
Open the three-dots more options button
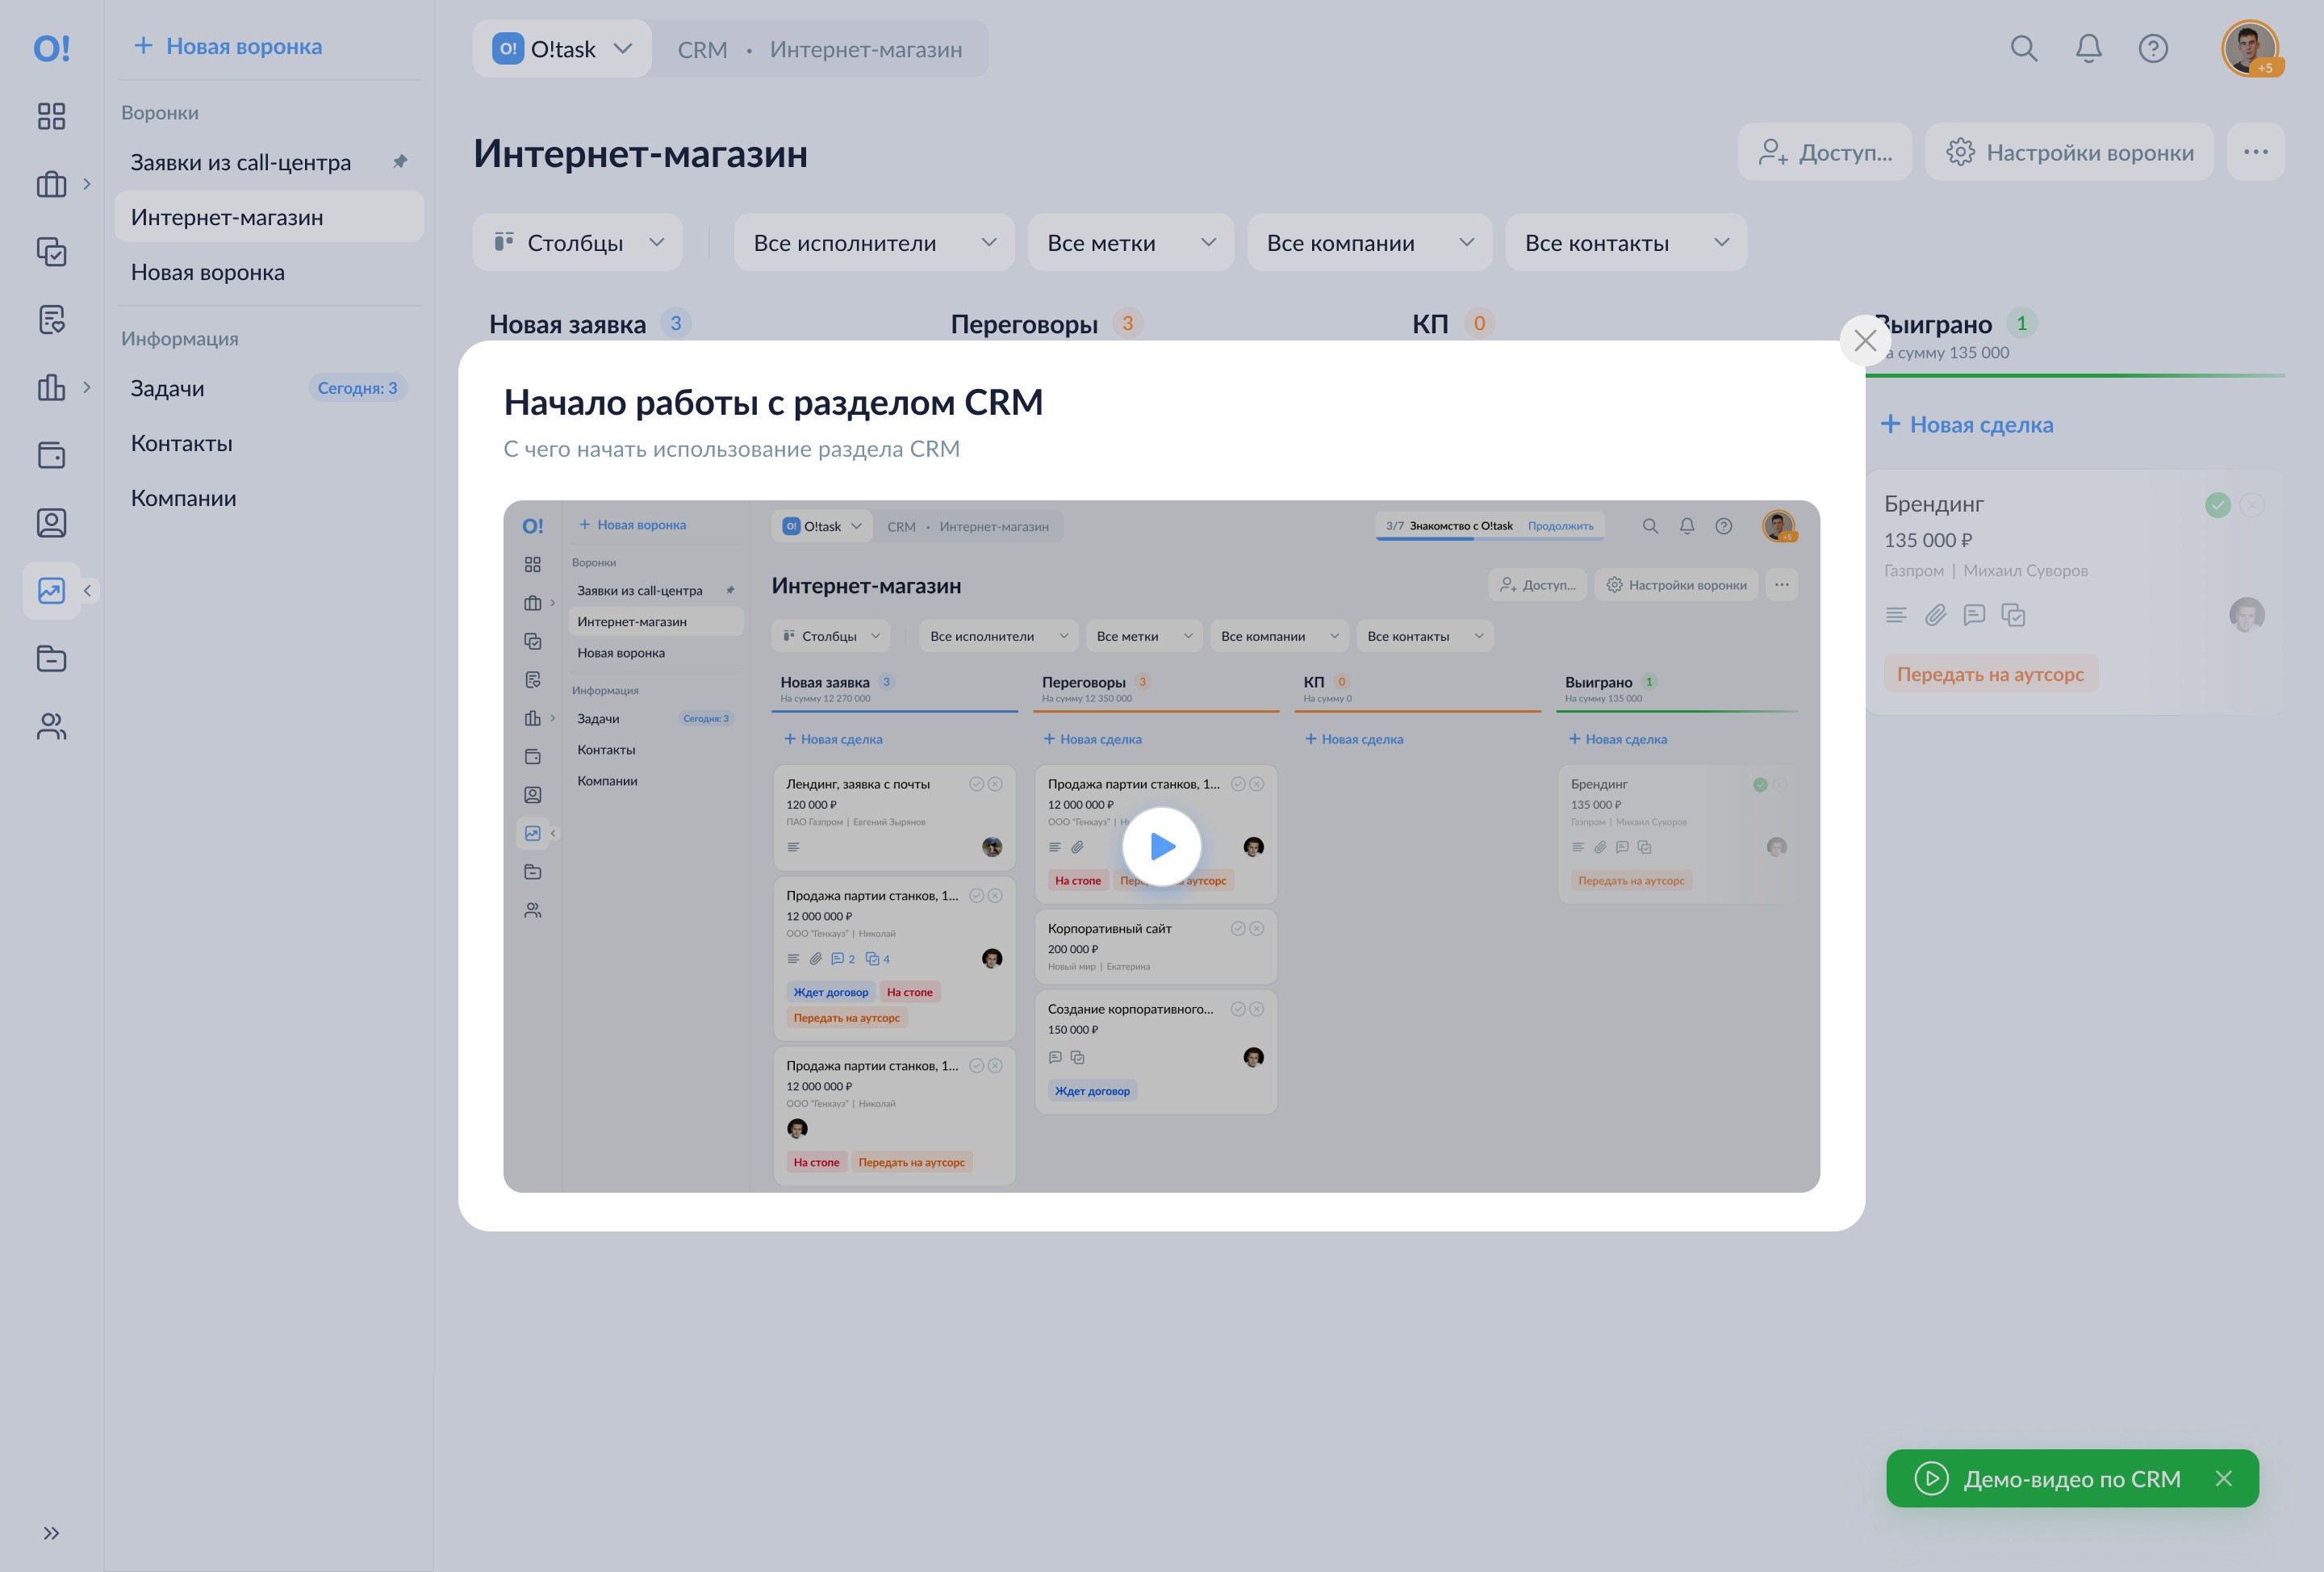pyautogui.click(x=2256, y=152)
